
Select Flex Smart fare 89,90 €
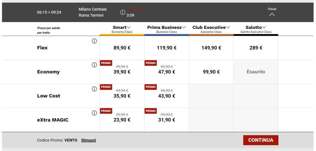coord(122,48)
